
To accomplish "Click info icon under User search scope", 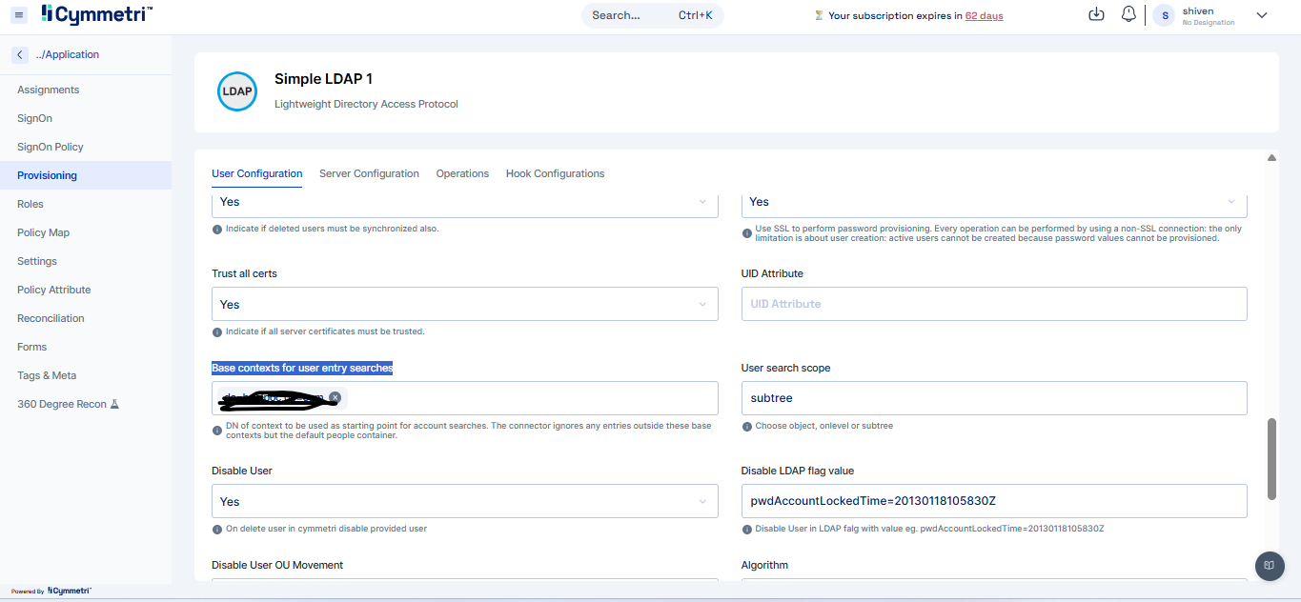I will point(747,426).
